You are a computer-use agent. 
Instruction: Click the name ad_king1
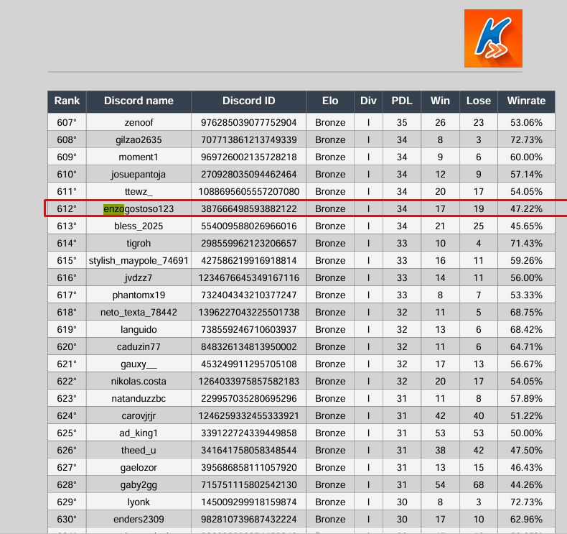[x=139, y=433]
